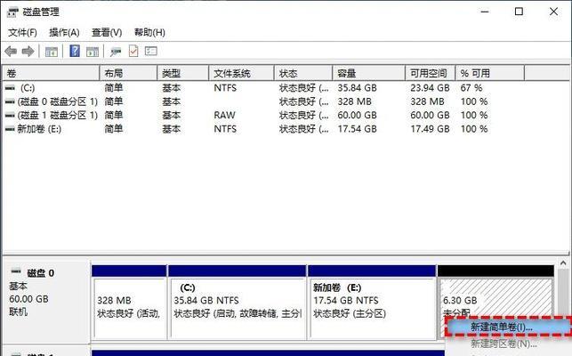The height and width of the screenshot is (356, 572).
Task: Select the 新加卷 (E:) 17.54 GB partition block
Action: [372, 303]
